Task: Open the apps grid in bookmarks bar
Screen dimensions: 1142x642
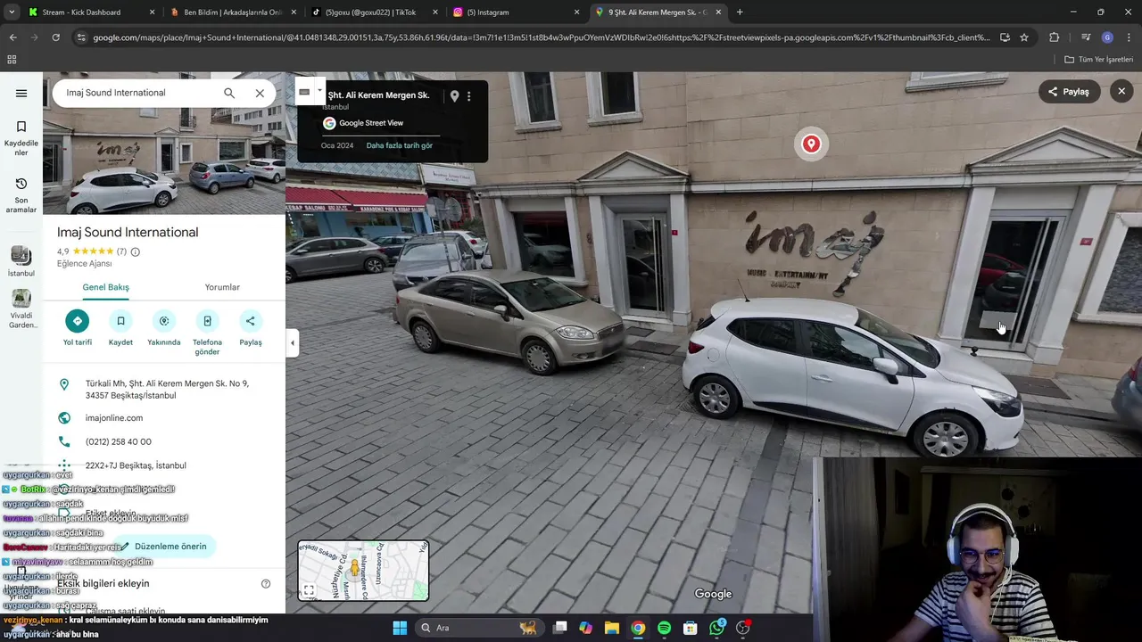Action: pos(12,60)
